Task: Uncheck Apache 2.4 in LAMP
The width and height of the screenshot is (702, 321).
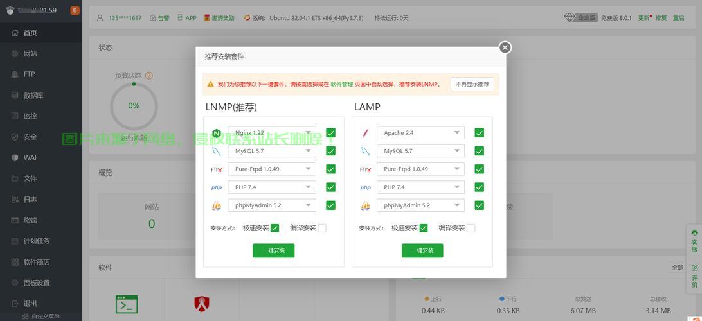Action: point(480,133)
